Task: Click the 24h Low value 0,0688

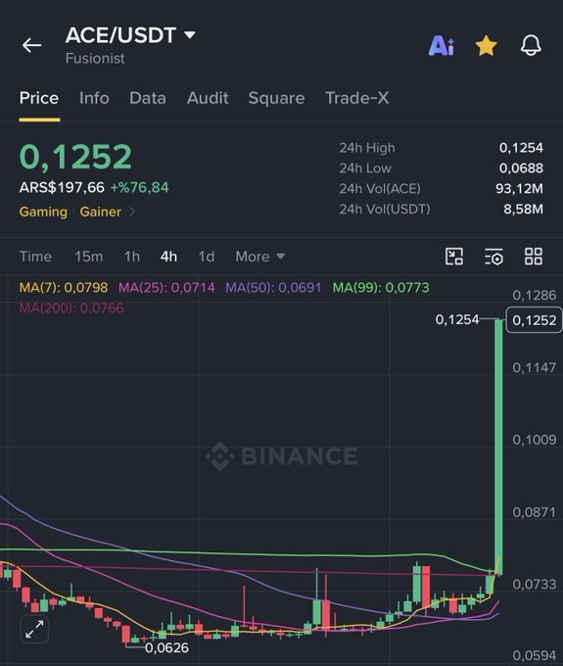Action: [x=521, y=168]
